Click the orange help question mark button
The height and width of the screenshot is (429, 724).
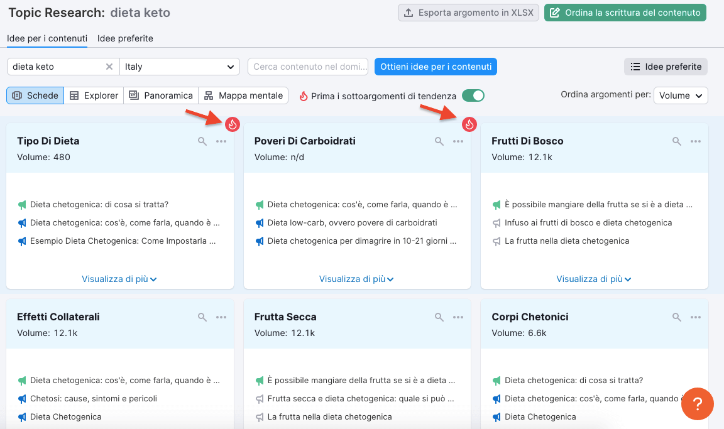pos(696,403)
